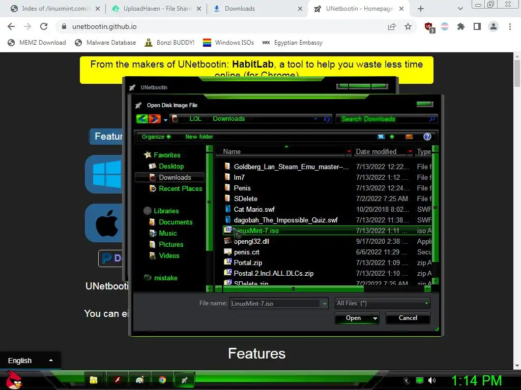Refresh the Downloads folder location
This screenshot has height=390, width=521.
click(327, 119)
